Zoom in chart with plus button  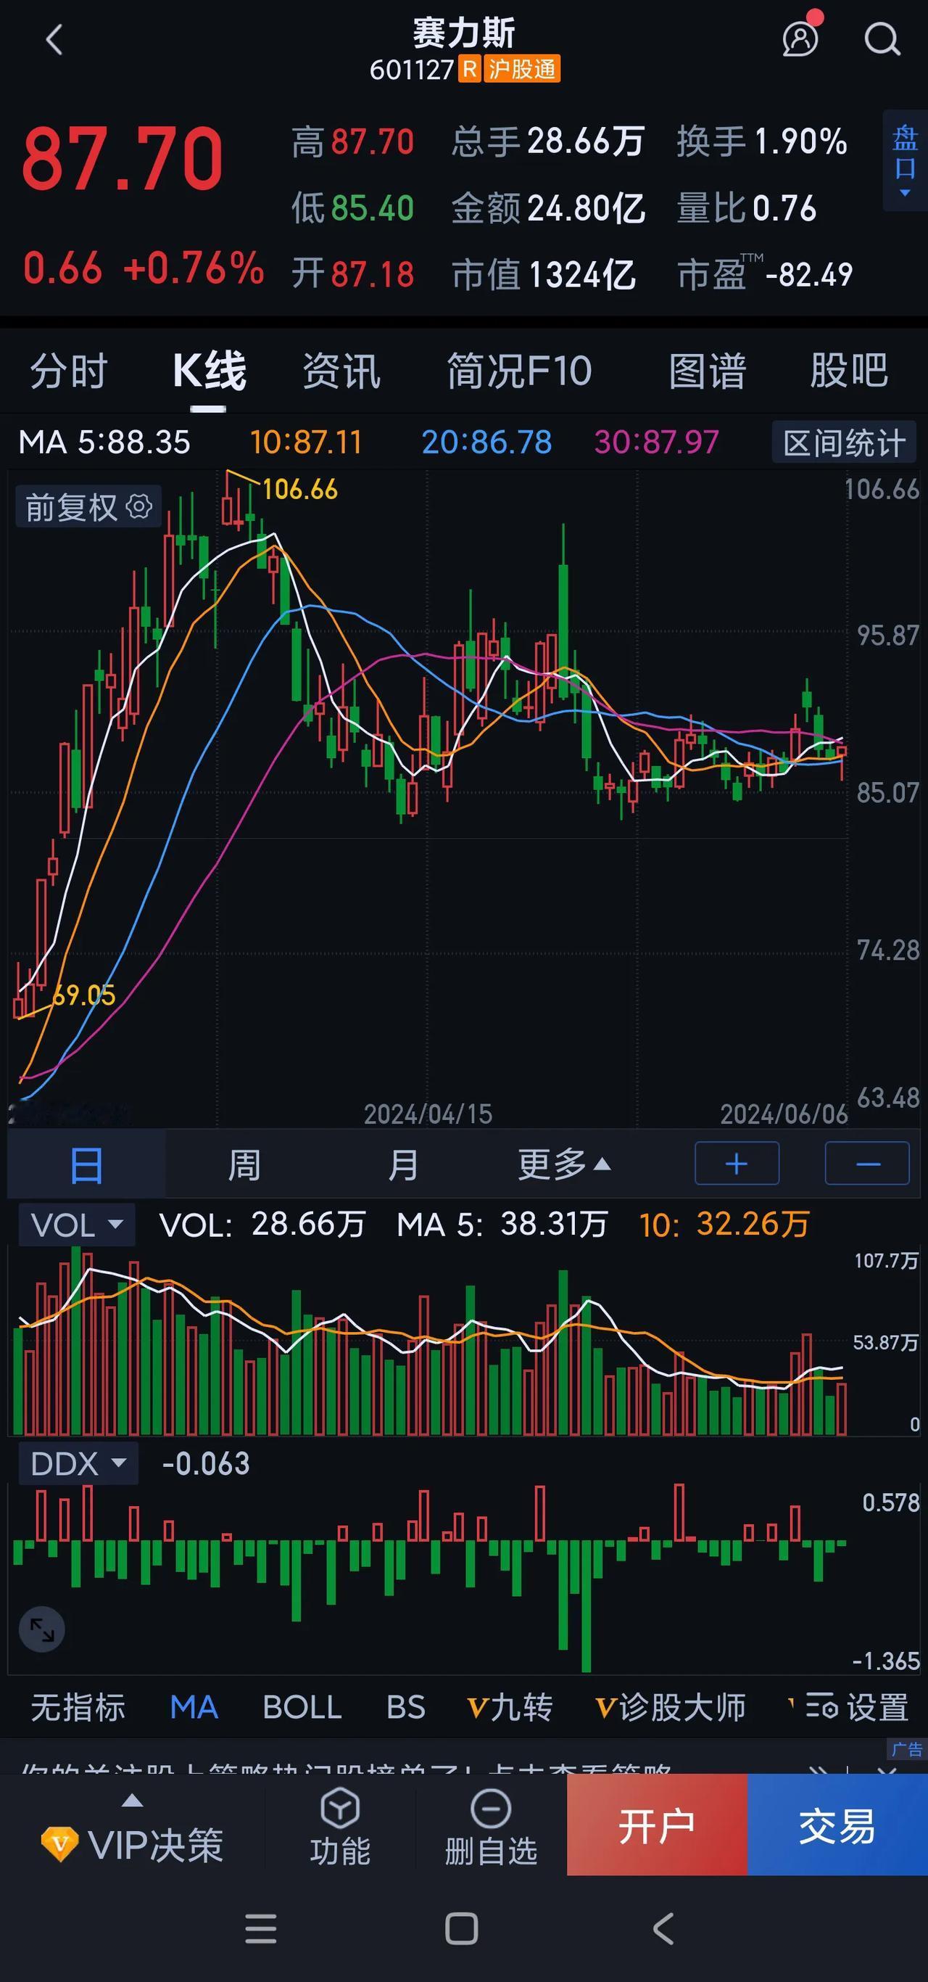pyautogui.click(x=737, y=1164)
